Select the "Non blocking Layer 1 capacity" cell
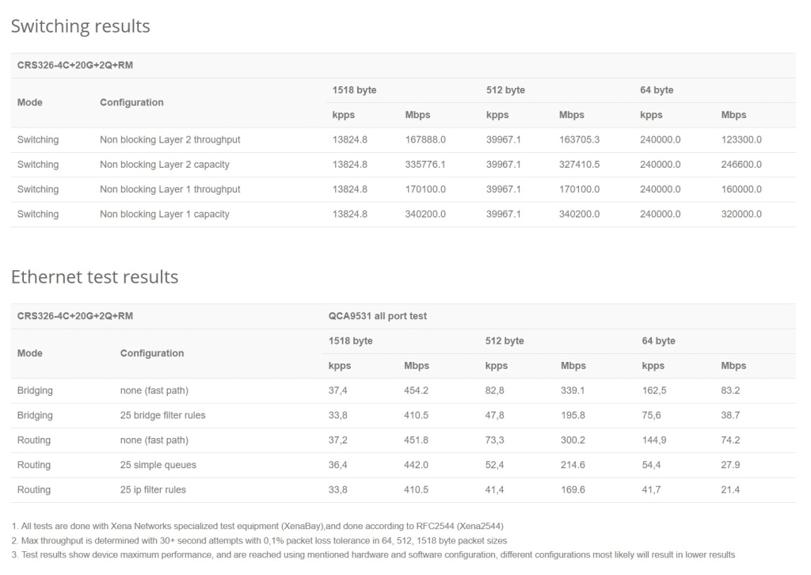811x575 pixels. point(164,214)
